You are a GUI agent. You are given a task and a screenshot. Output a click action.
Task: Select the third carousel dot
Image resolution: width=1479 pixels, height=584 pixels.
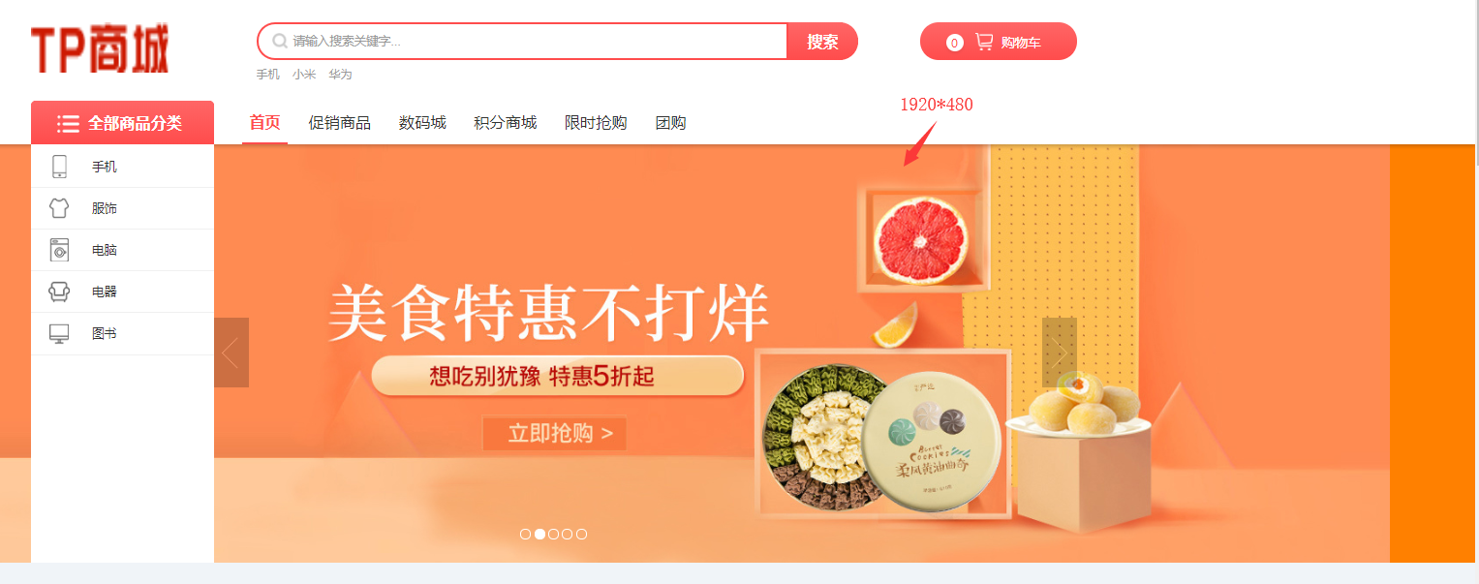point(553,534)
